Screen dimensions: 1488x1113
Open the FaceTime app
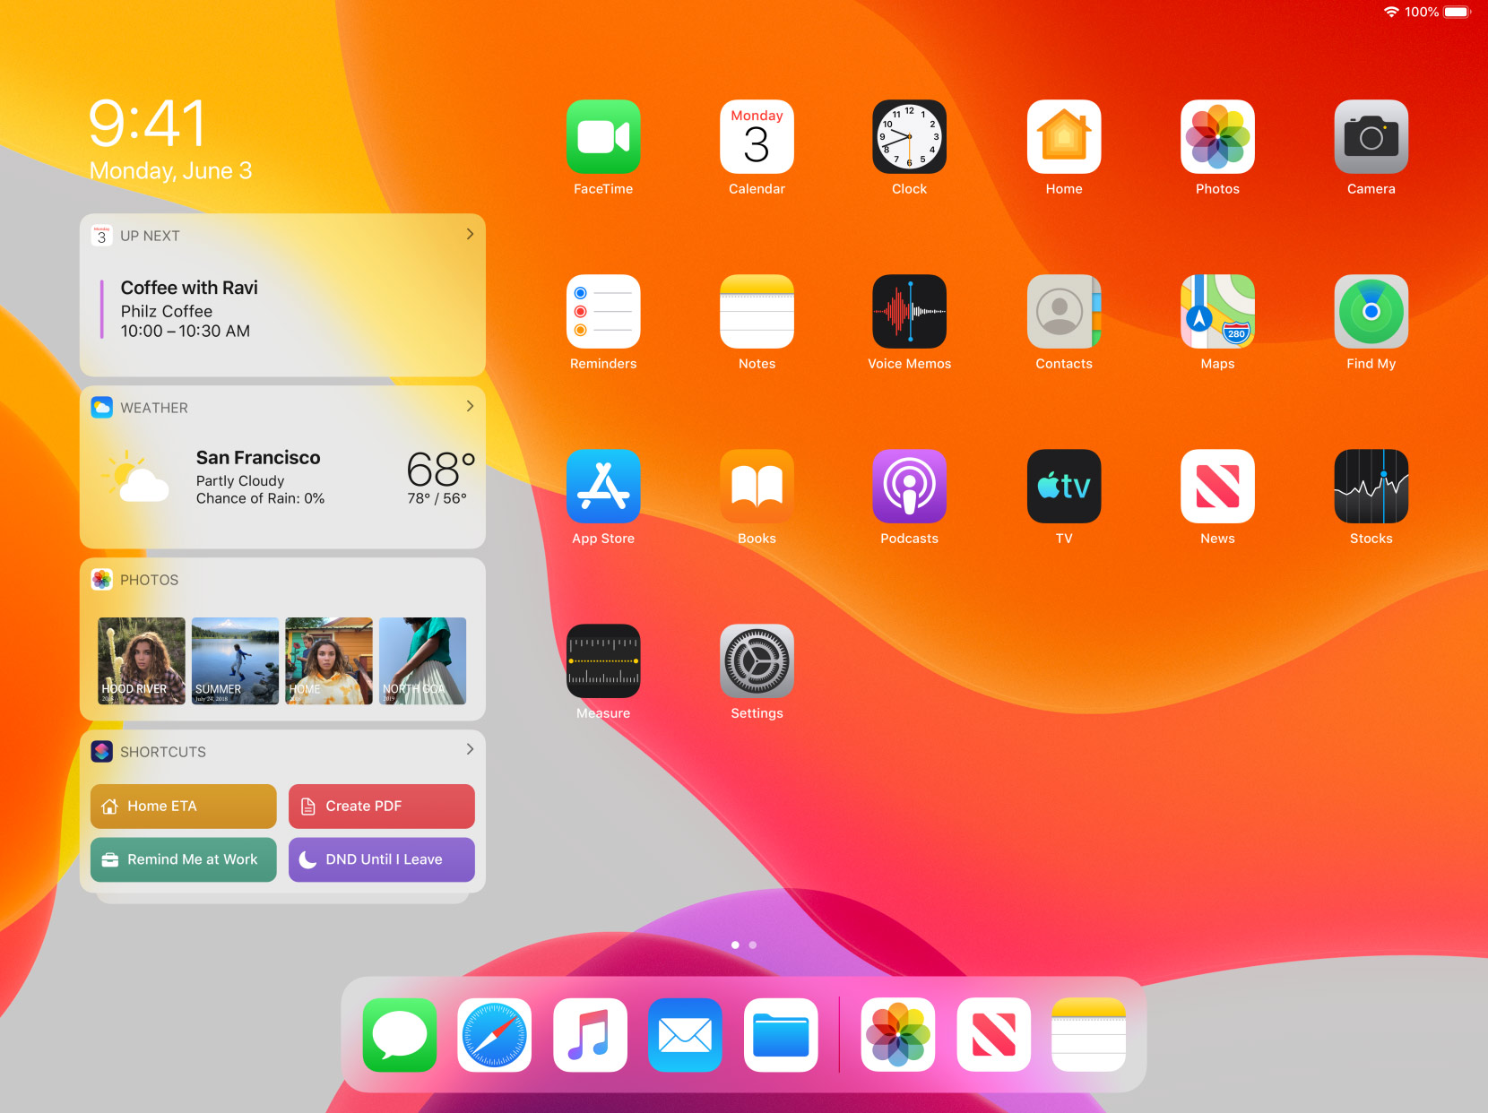(x=602, y=137)
